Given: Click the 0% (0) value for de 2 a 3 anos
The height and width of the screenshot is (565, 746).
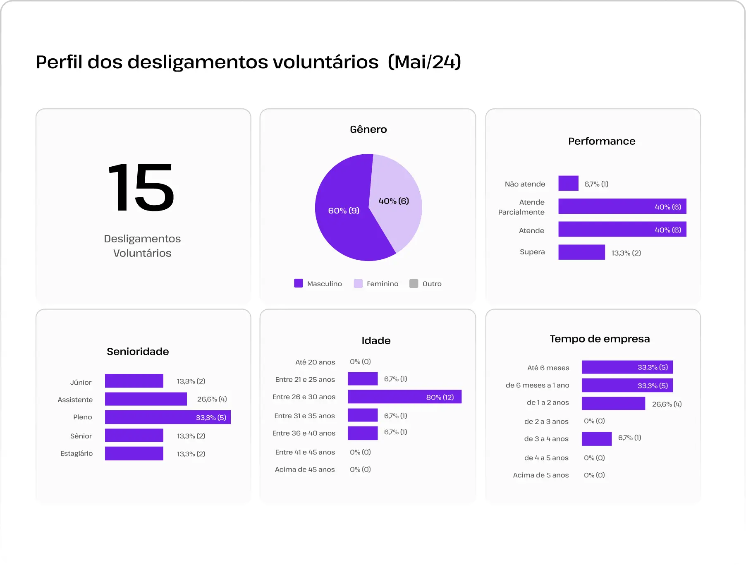Looking at the screenshot, I should pyautogui.click(x=594, y=421).
